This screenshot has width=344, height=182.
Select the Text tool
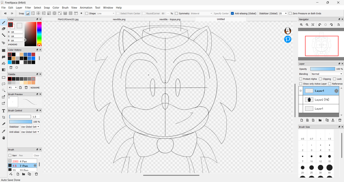pyautogui.click(x=3, y=111)
